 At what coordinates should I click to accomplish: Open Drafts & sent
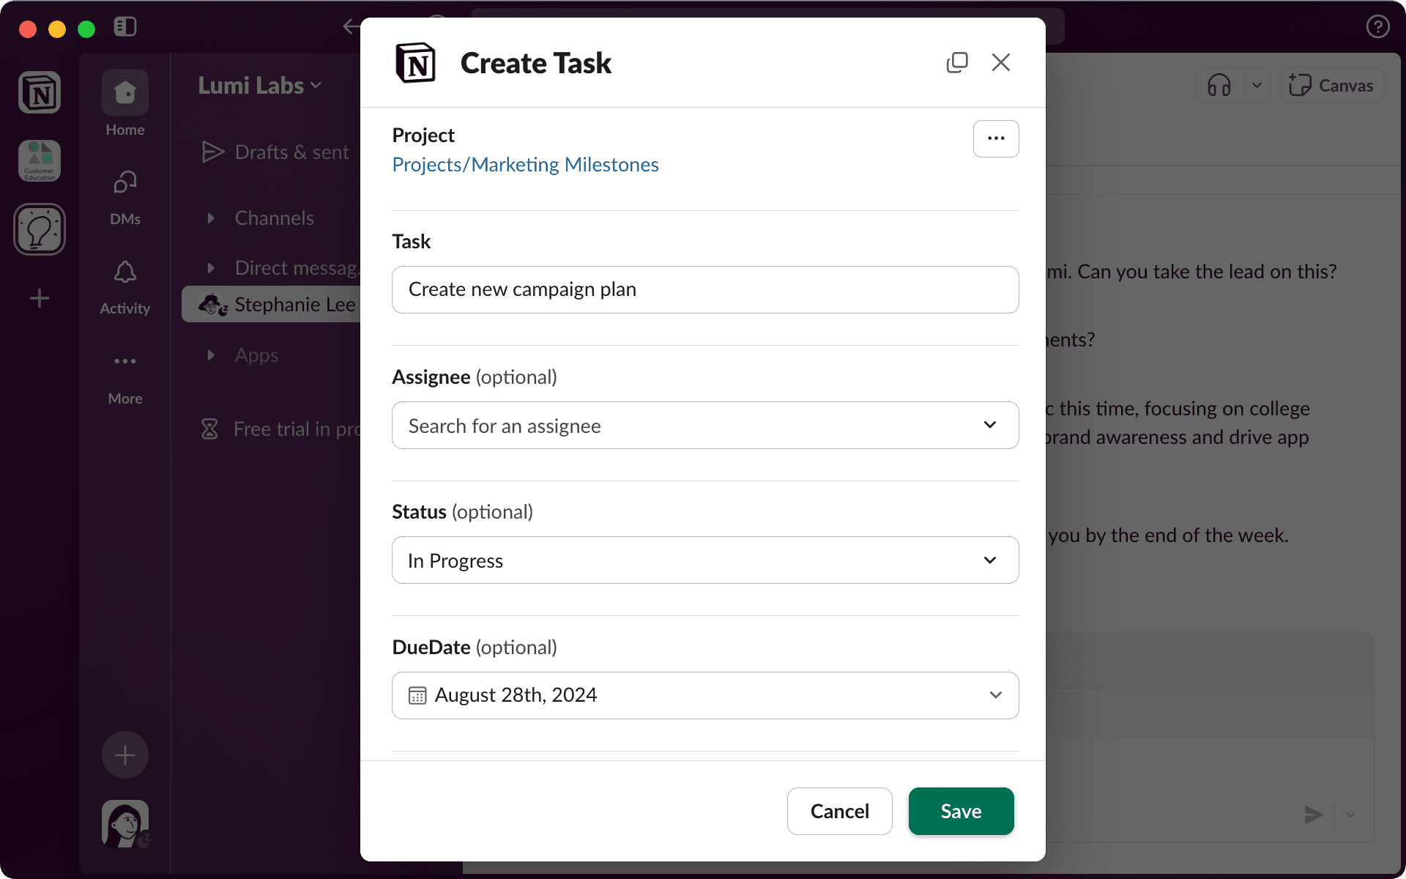pyautogui.click(x=291, y=152)
